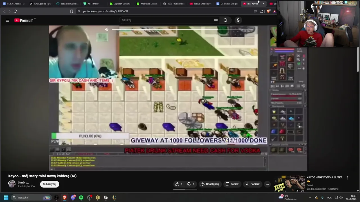Switch to the Artur.gebicz TikTok tab
Image resolution: width=360 pixels, height=202 pixels.
(x=40, y=4)
